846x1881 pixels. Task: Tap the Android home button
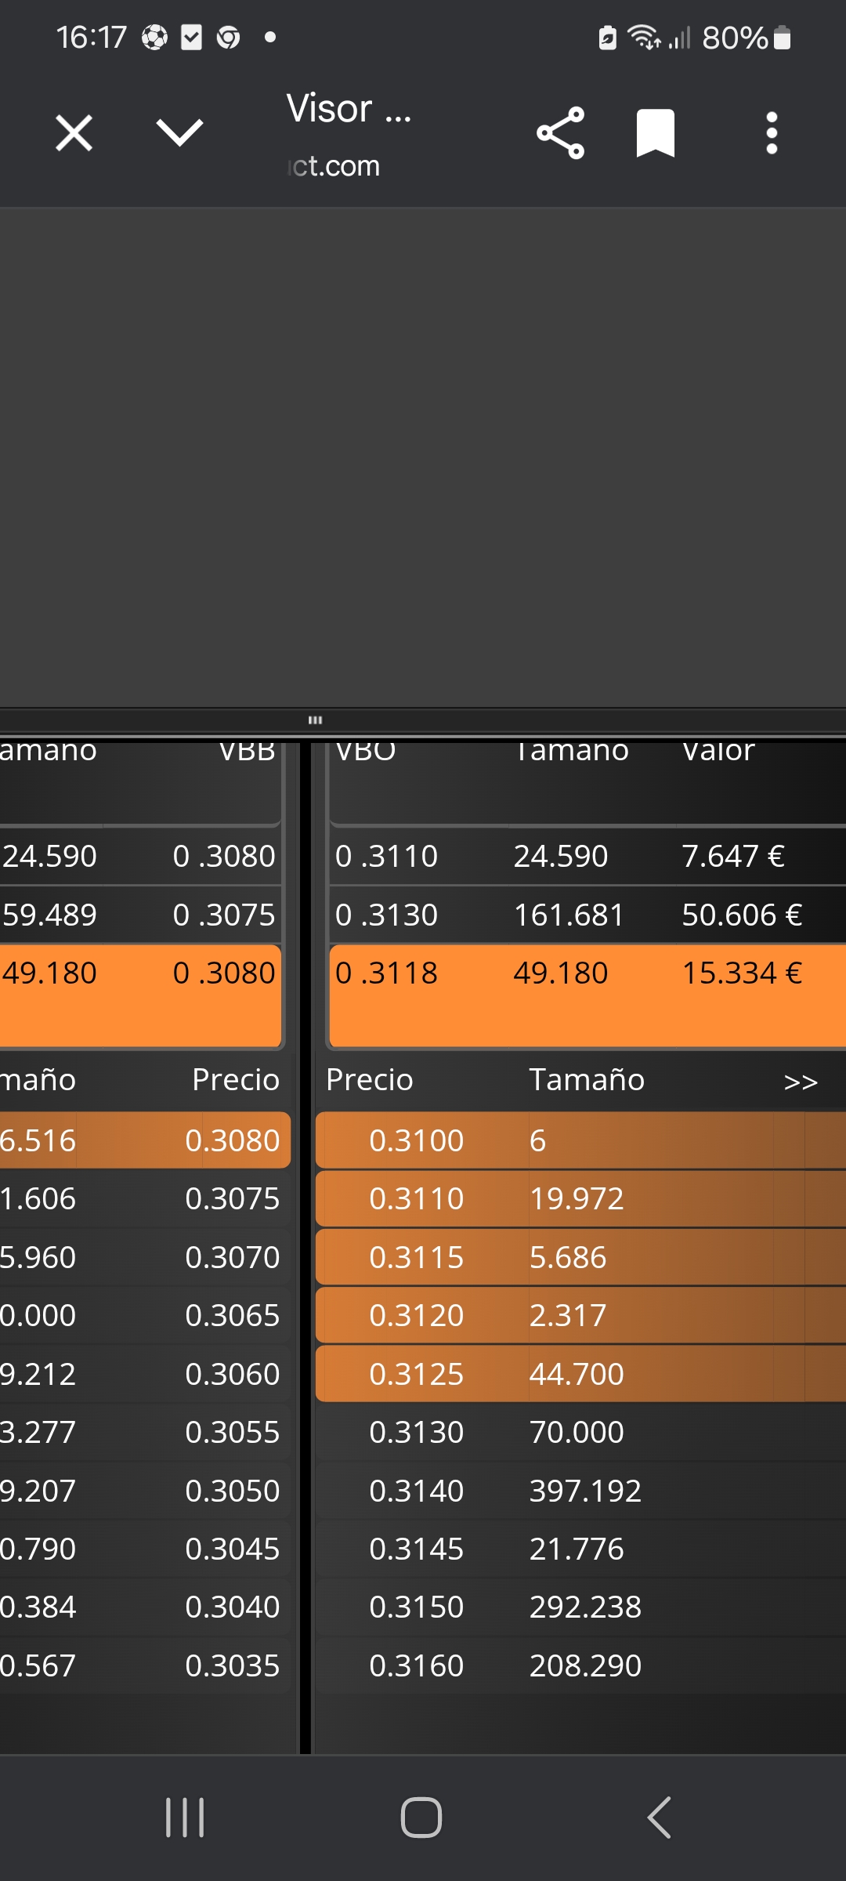[x=421, y=1818]
